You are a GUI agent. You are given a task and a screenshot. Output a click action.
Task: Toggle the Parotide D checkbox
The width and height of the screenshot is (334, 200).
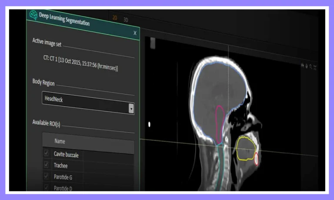point(46,187)
